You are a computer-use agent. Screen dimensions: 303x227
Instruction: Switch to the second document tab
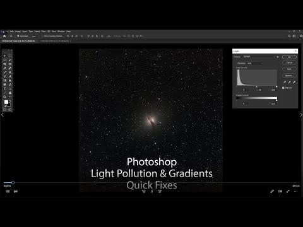(x=55, y=41)
